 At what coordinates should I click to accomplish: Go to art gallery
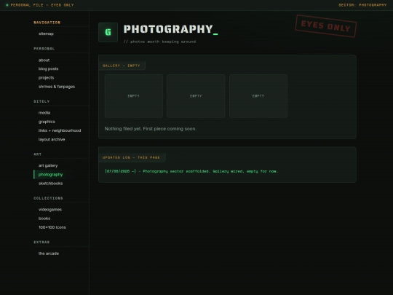click(x=48, y=165)
